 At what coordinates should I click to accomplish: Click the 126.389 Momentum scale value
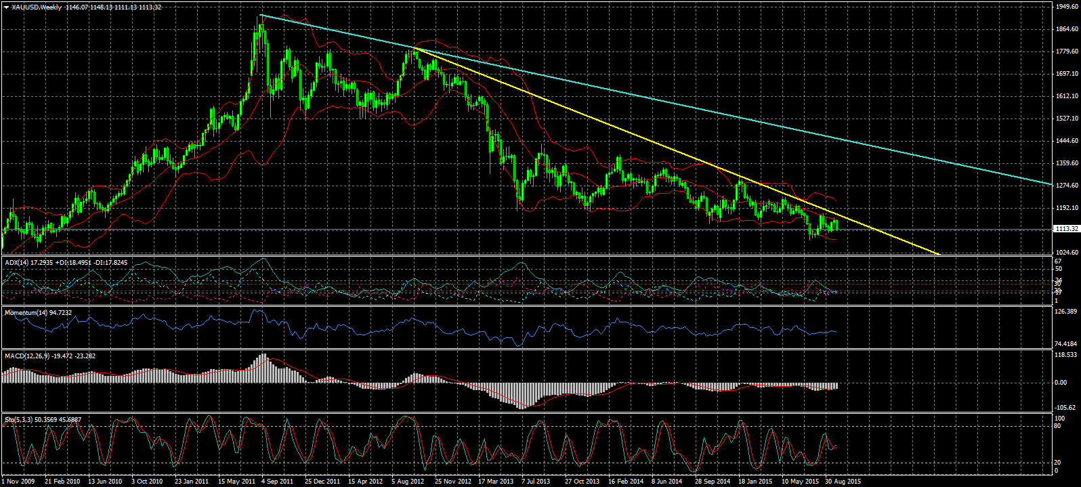[x=1066, y=312]
